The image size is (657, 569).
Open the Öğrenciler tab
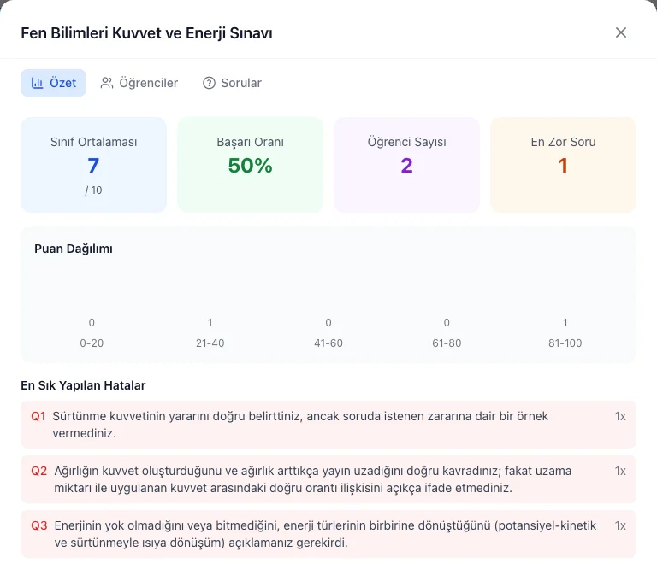point(139,83)
